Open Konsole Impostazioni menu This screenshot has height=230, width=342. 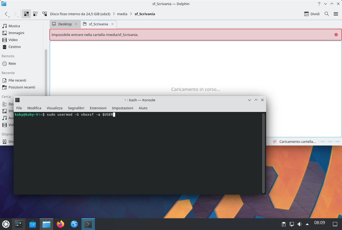click(x=122, y=108)
